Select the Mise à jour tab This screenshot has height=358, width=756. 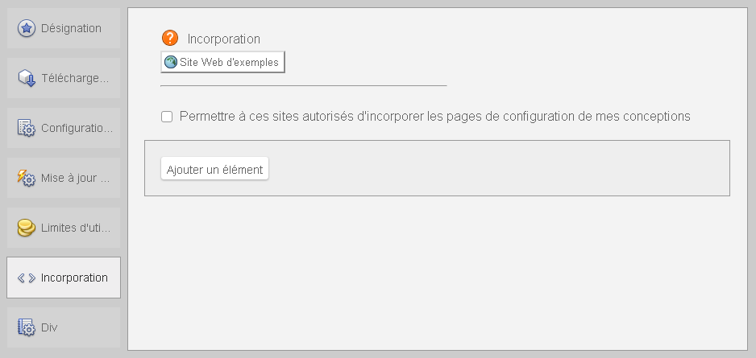(64, 178)
